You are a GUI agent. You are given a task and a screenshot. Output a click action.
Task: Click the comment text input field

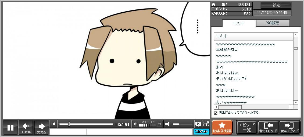pos(139,132)
